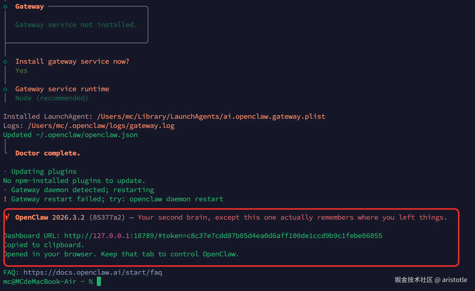Image resolution: width=475 pixels, height=291 pixels.
Task: Select the "Node (recommended)" runtime option
Action: point(51,98)
